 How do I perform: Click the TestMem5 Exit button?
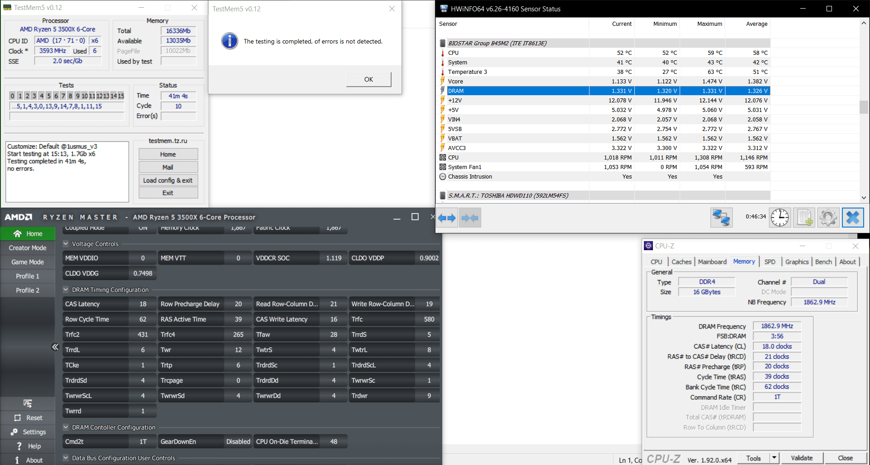(168, 193)
